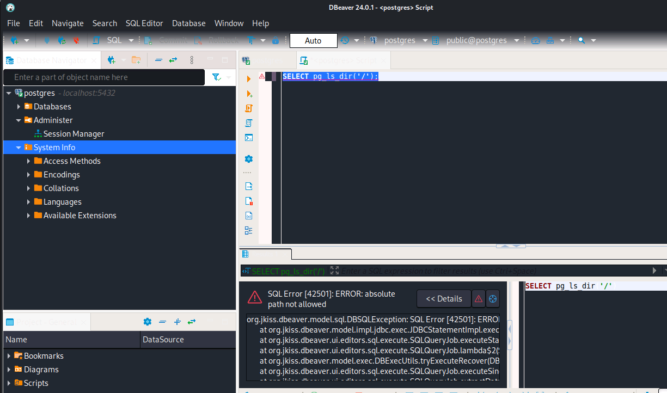Open the Project panel settings gear
The height and width of the screenshot is (393, 667).
pos(147,322)
